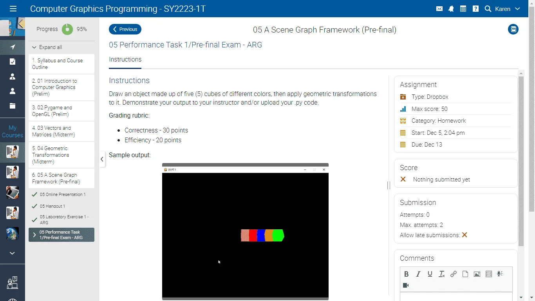Open the single user sidebar icon
Image resolution: width=535 pixels, height=301 pixels.
click(13, 91)
